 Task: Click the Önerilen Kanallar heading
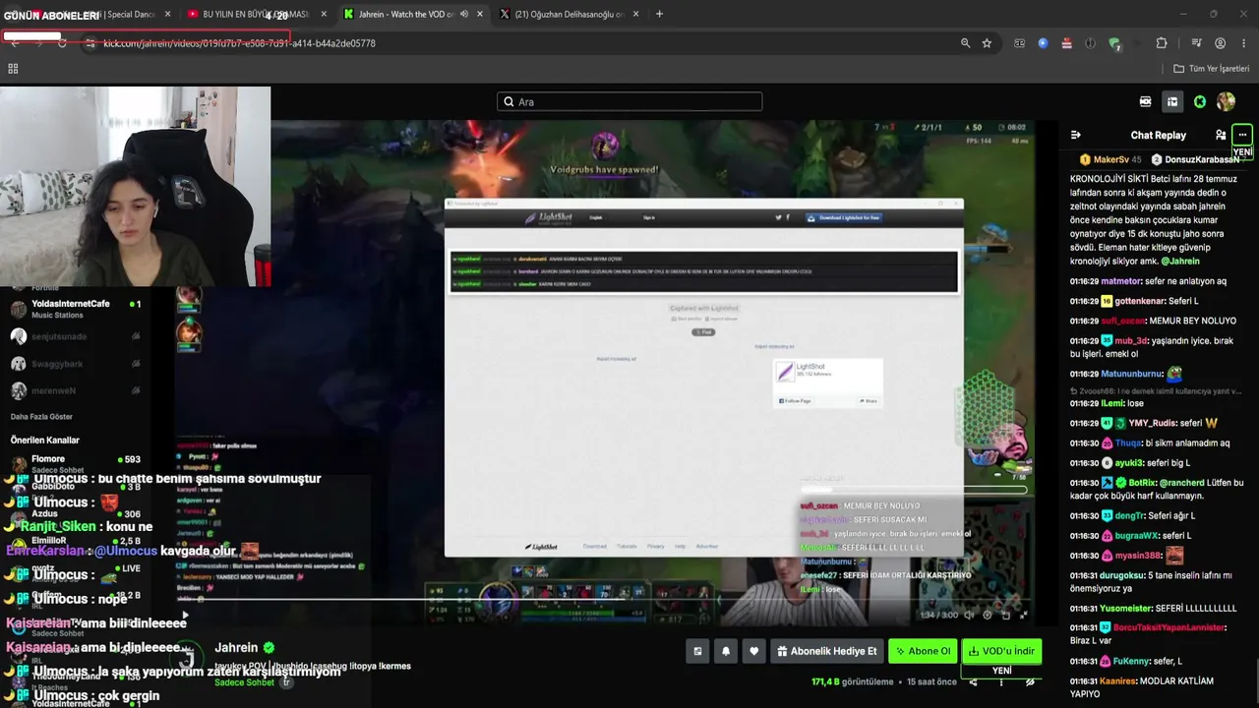tap(44, 440)
